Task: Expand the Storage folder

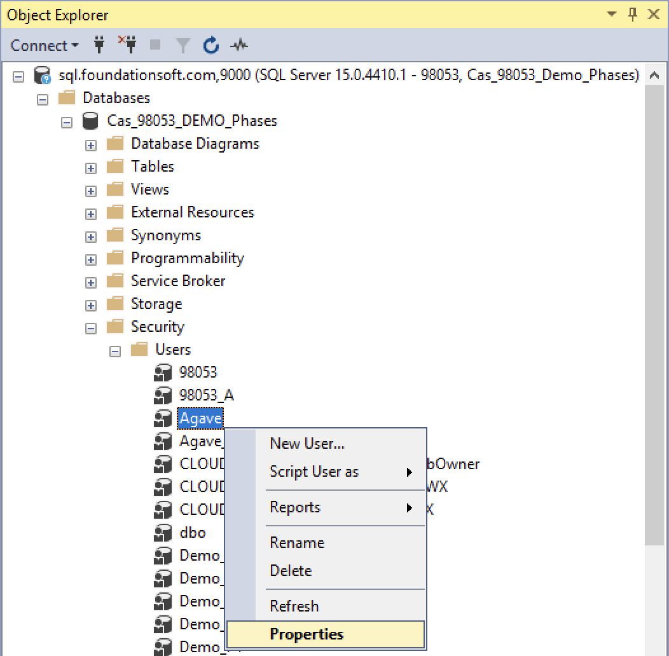Action: tap(90, 306)
